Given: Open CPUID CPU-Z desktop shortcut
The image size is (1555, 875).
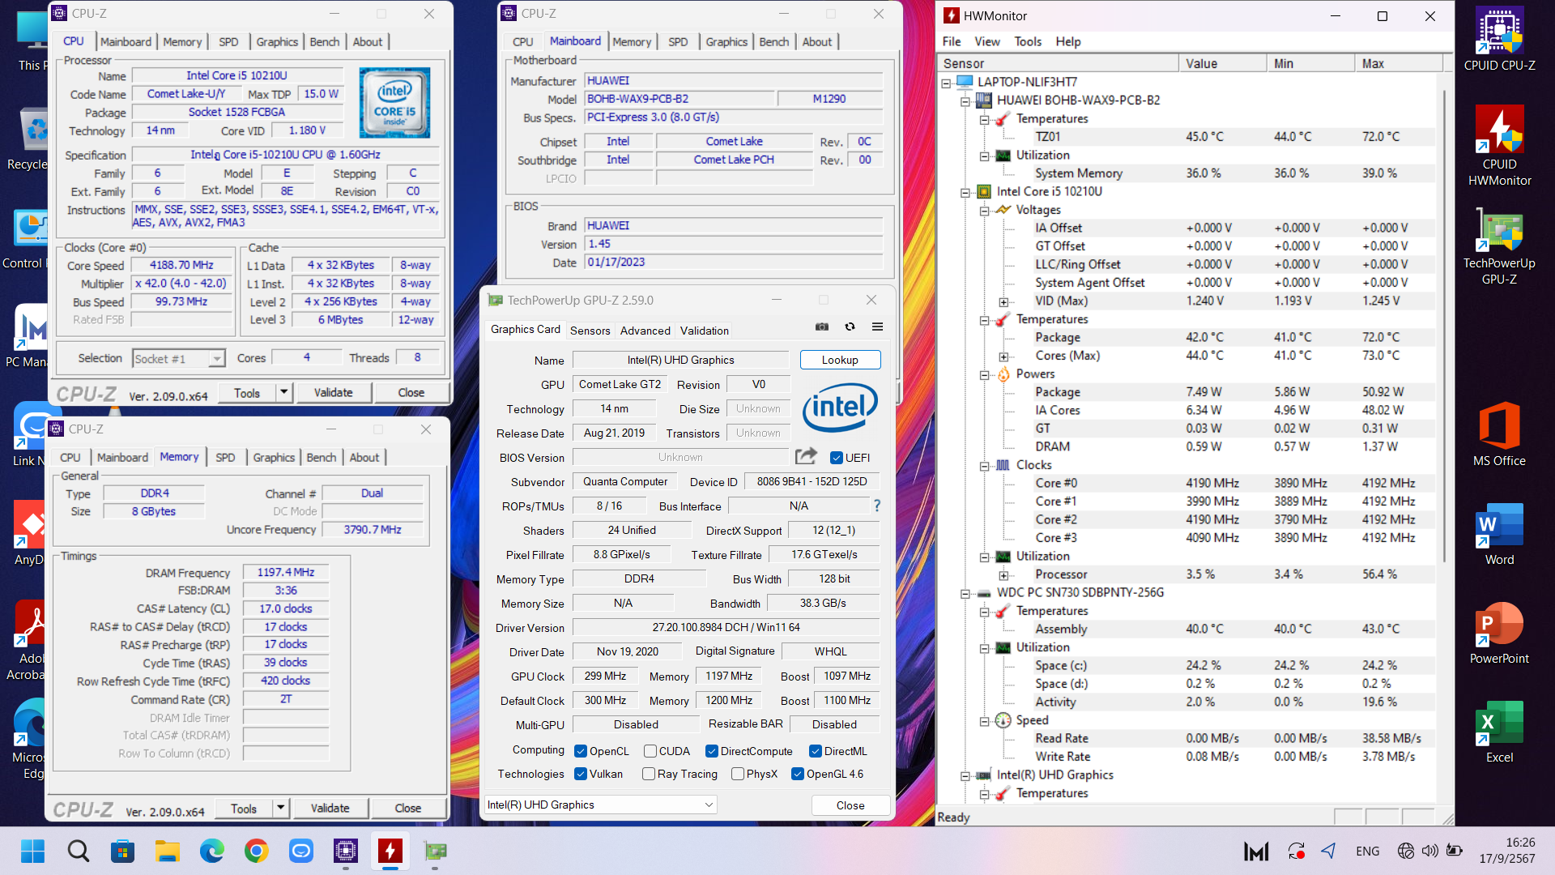Looking at the screenshot, I should pyautogui.click(x=1499, y=40).
